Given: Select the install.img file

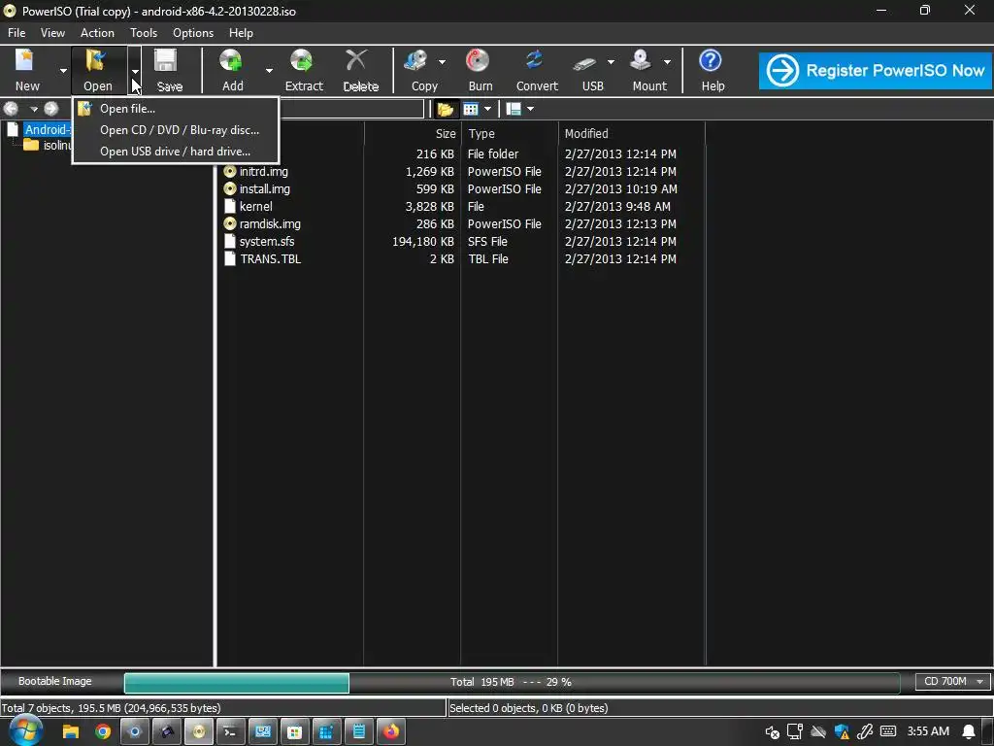Looking at the screenshot, I should tap(264, 189).
